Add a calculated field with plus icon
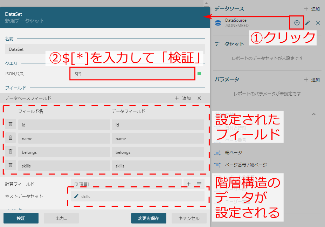The image size is (325, 227). pyautogui.click(x=189, y=184)
